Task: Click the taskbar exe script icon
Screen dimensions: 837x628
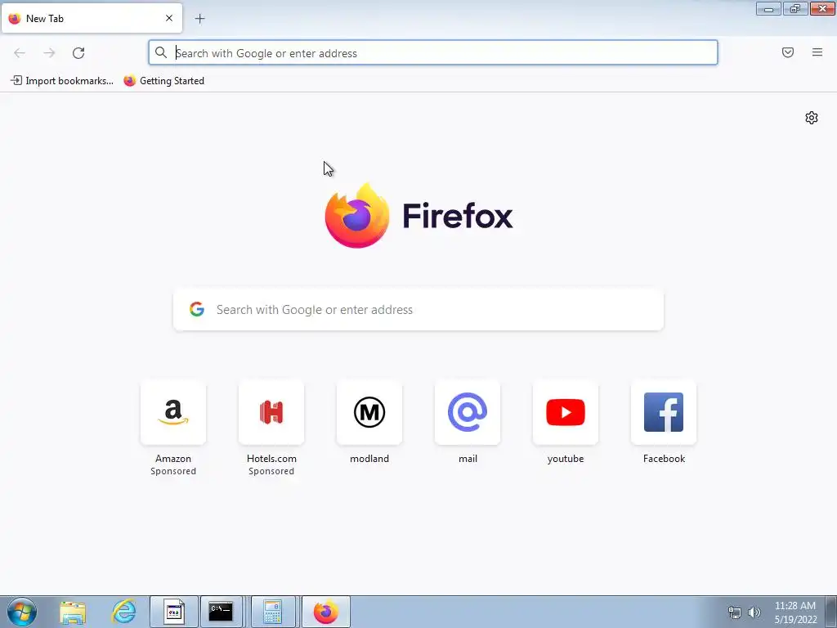Action: tap(173, 612)
